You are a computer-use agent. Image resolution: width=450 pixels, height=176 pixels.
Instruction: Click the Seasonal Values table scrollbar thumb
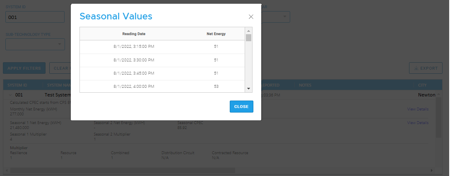click(x=249, y=38)
